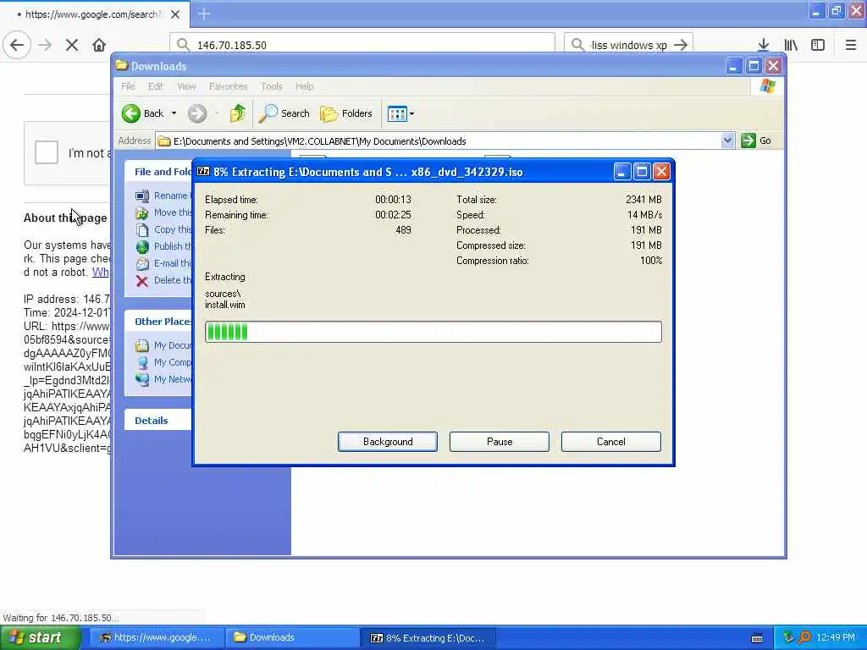Image resolution: width=867 pixels, height=650 pixels.
Task: Click orange magnifier tray icon
Action: 804,638
